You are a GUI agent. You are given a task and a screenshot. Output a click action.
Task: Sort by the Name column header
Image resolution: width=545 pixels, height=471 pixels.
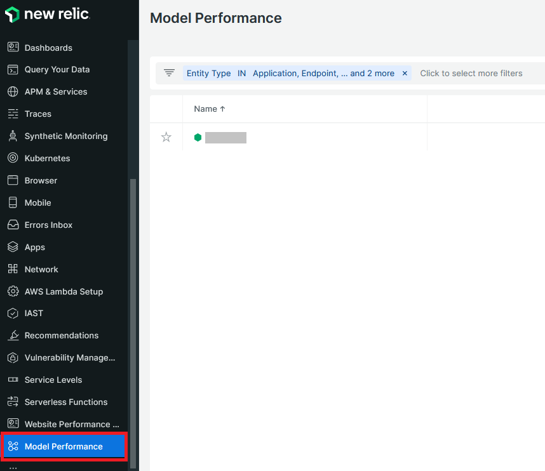(x=210, y=109)
